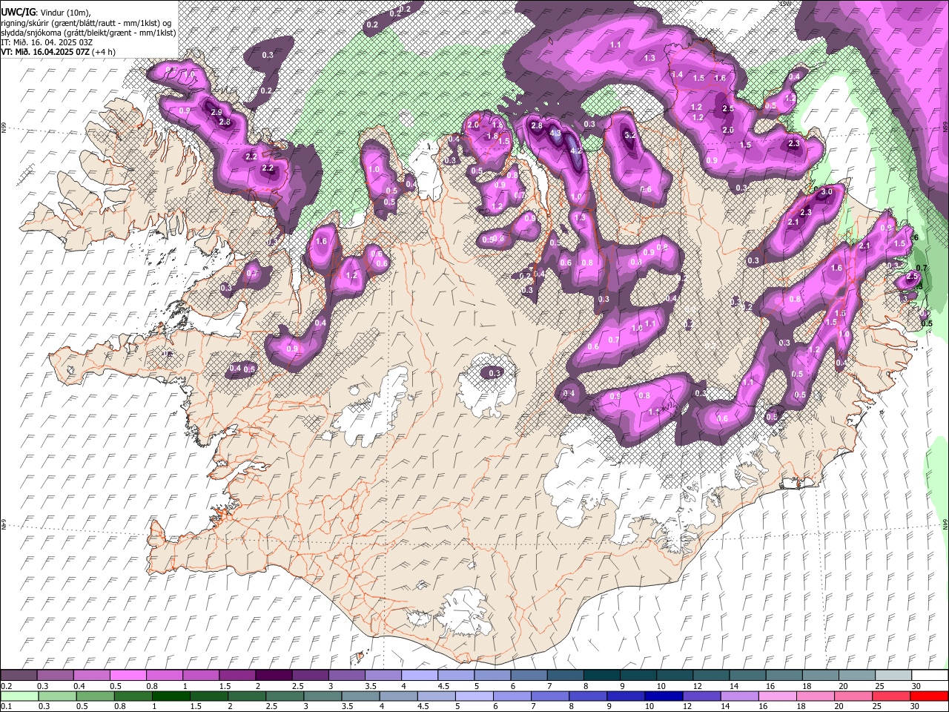Select darkest purple swatch in upper legend
Viewport: 949px width, 712px height.
pyautogui.click(x=274, y=675)
